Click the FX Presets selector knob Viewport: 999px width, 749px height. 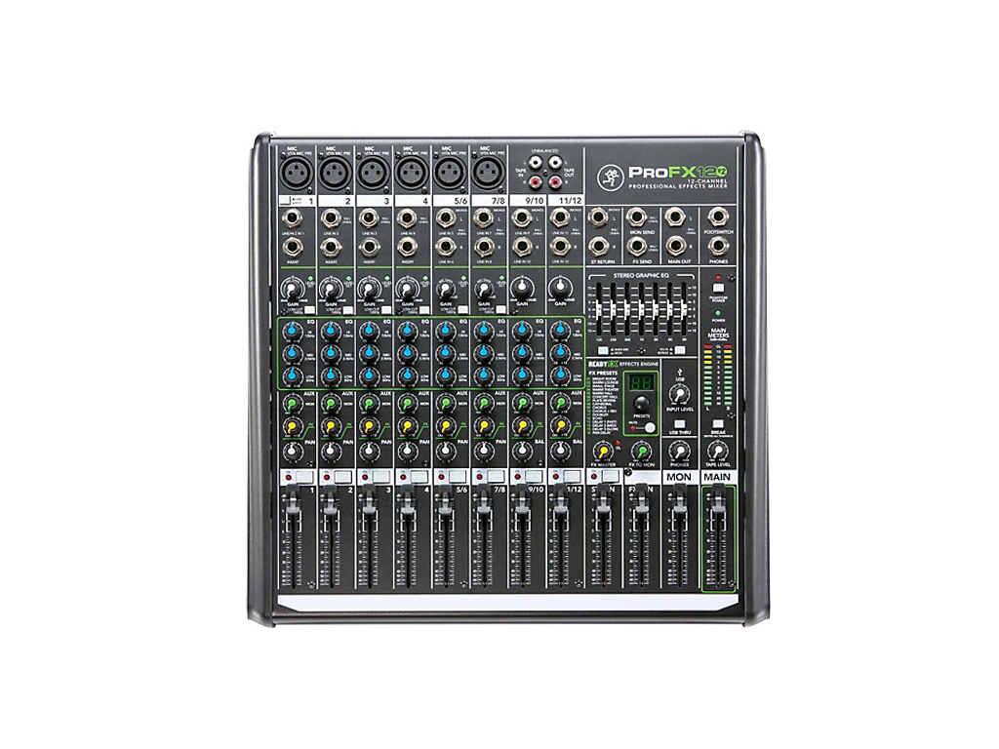point(641,403)
